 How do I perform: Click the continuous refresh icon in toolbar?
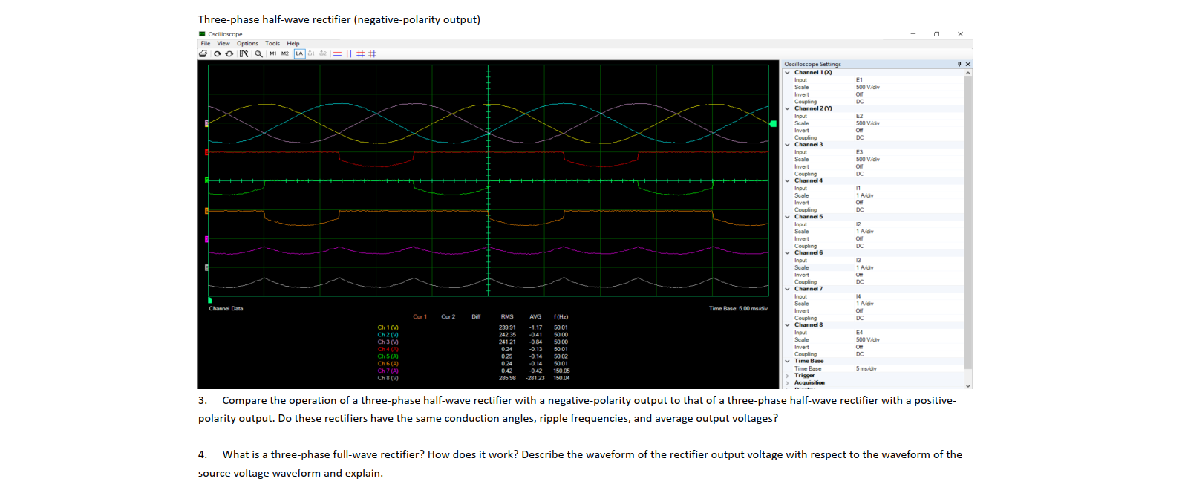click(229, 53)
